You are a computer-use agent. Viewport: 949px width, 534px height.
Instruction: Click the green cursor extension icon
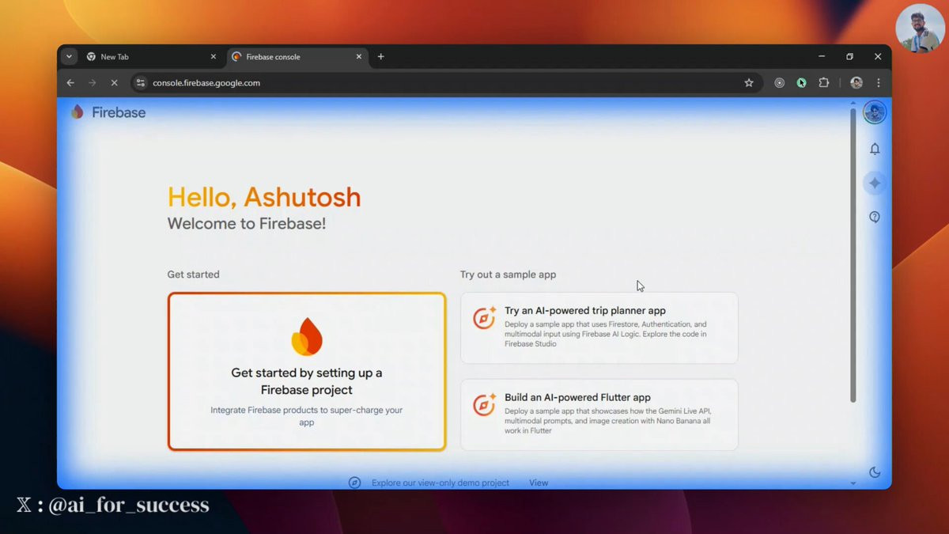pyautogui.click(x=801, y=82)
